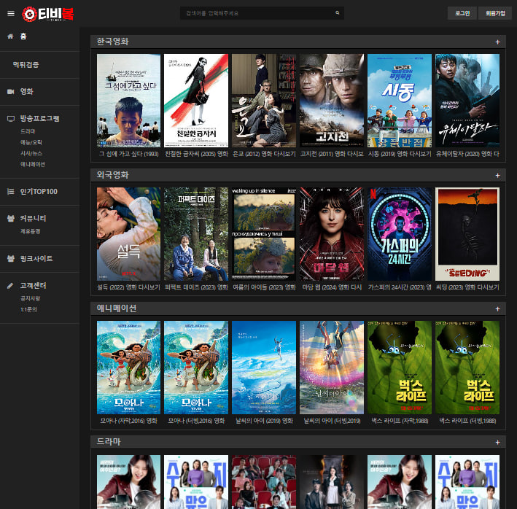Open 설득 (2022) poster thumbnail
The width and height of the screenshot is (517, 509).
click(x=128, y=234)
